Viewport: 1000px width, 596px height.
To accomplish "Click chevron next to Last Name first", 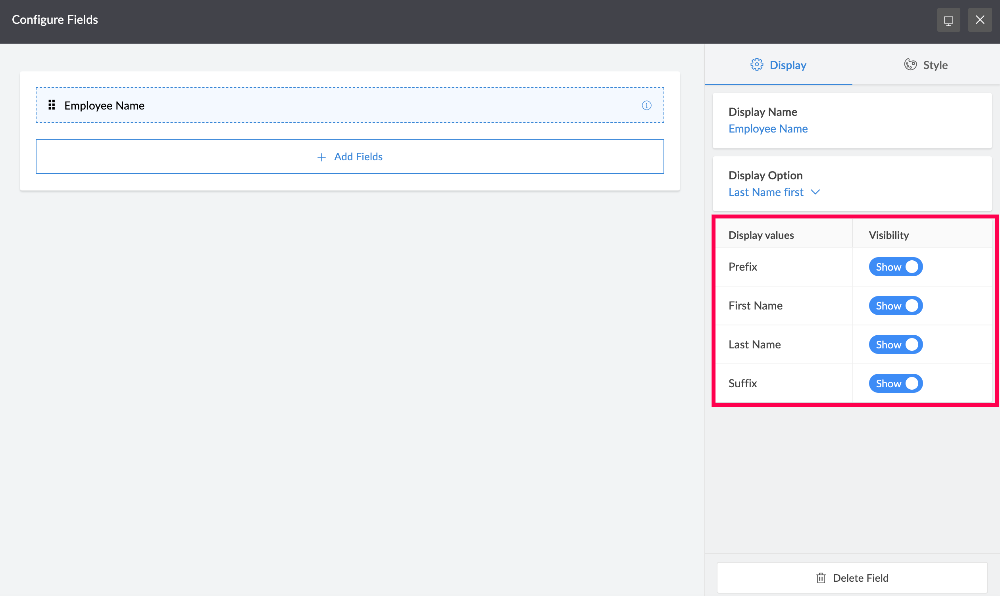I will click(x=815, y=192).
